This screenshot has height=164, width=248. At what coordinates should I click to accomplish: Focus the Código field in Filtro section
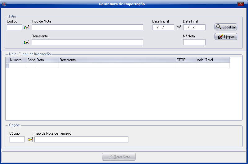(14, 27)
